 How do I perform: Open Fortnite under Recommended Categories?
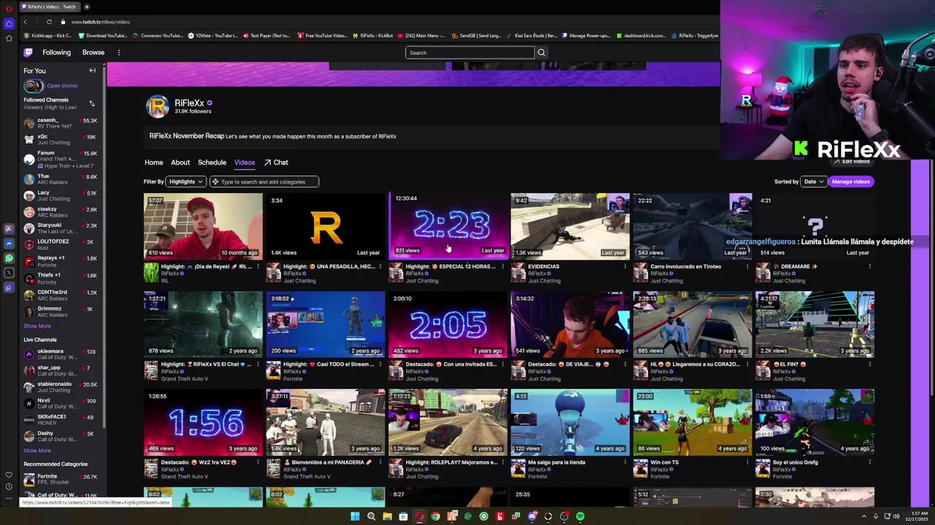coord(60,479)
